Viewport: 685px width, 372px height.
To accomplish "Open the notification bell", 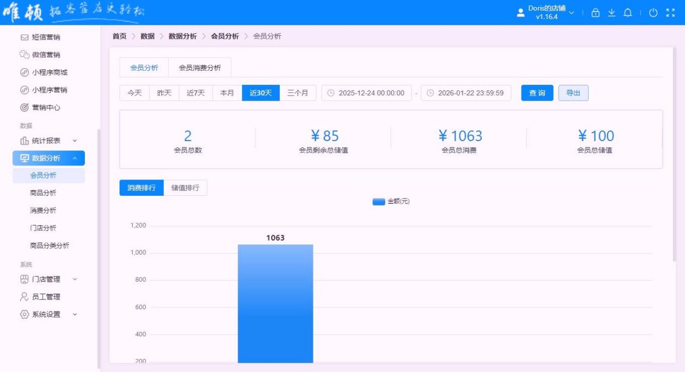I will 628,13.
